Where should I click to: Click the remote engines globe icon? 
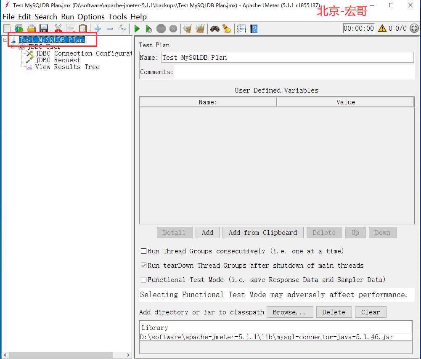[x=414, y=28]
